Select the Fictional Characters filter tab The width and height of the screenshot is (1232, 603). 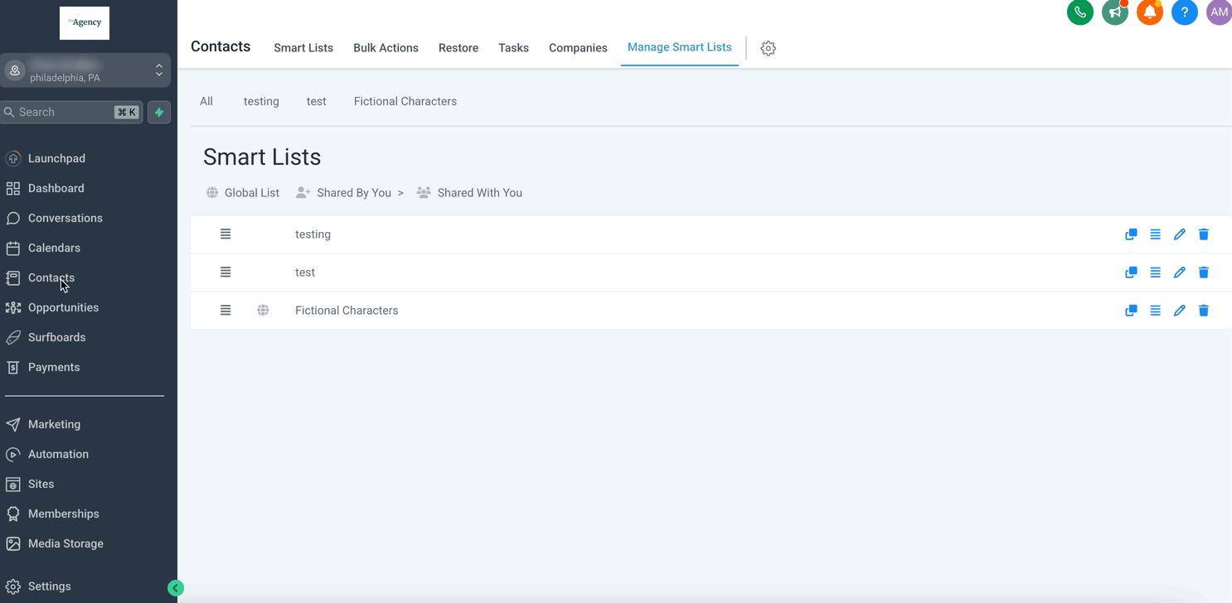coord(405,101)
